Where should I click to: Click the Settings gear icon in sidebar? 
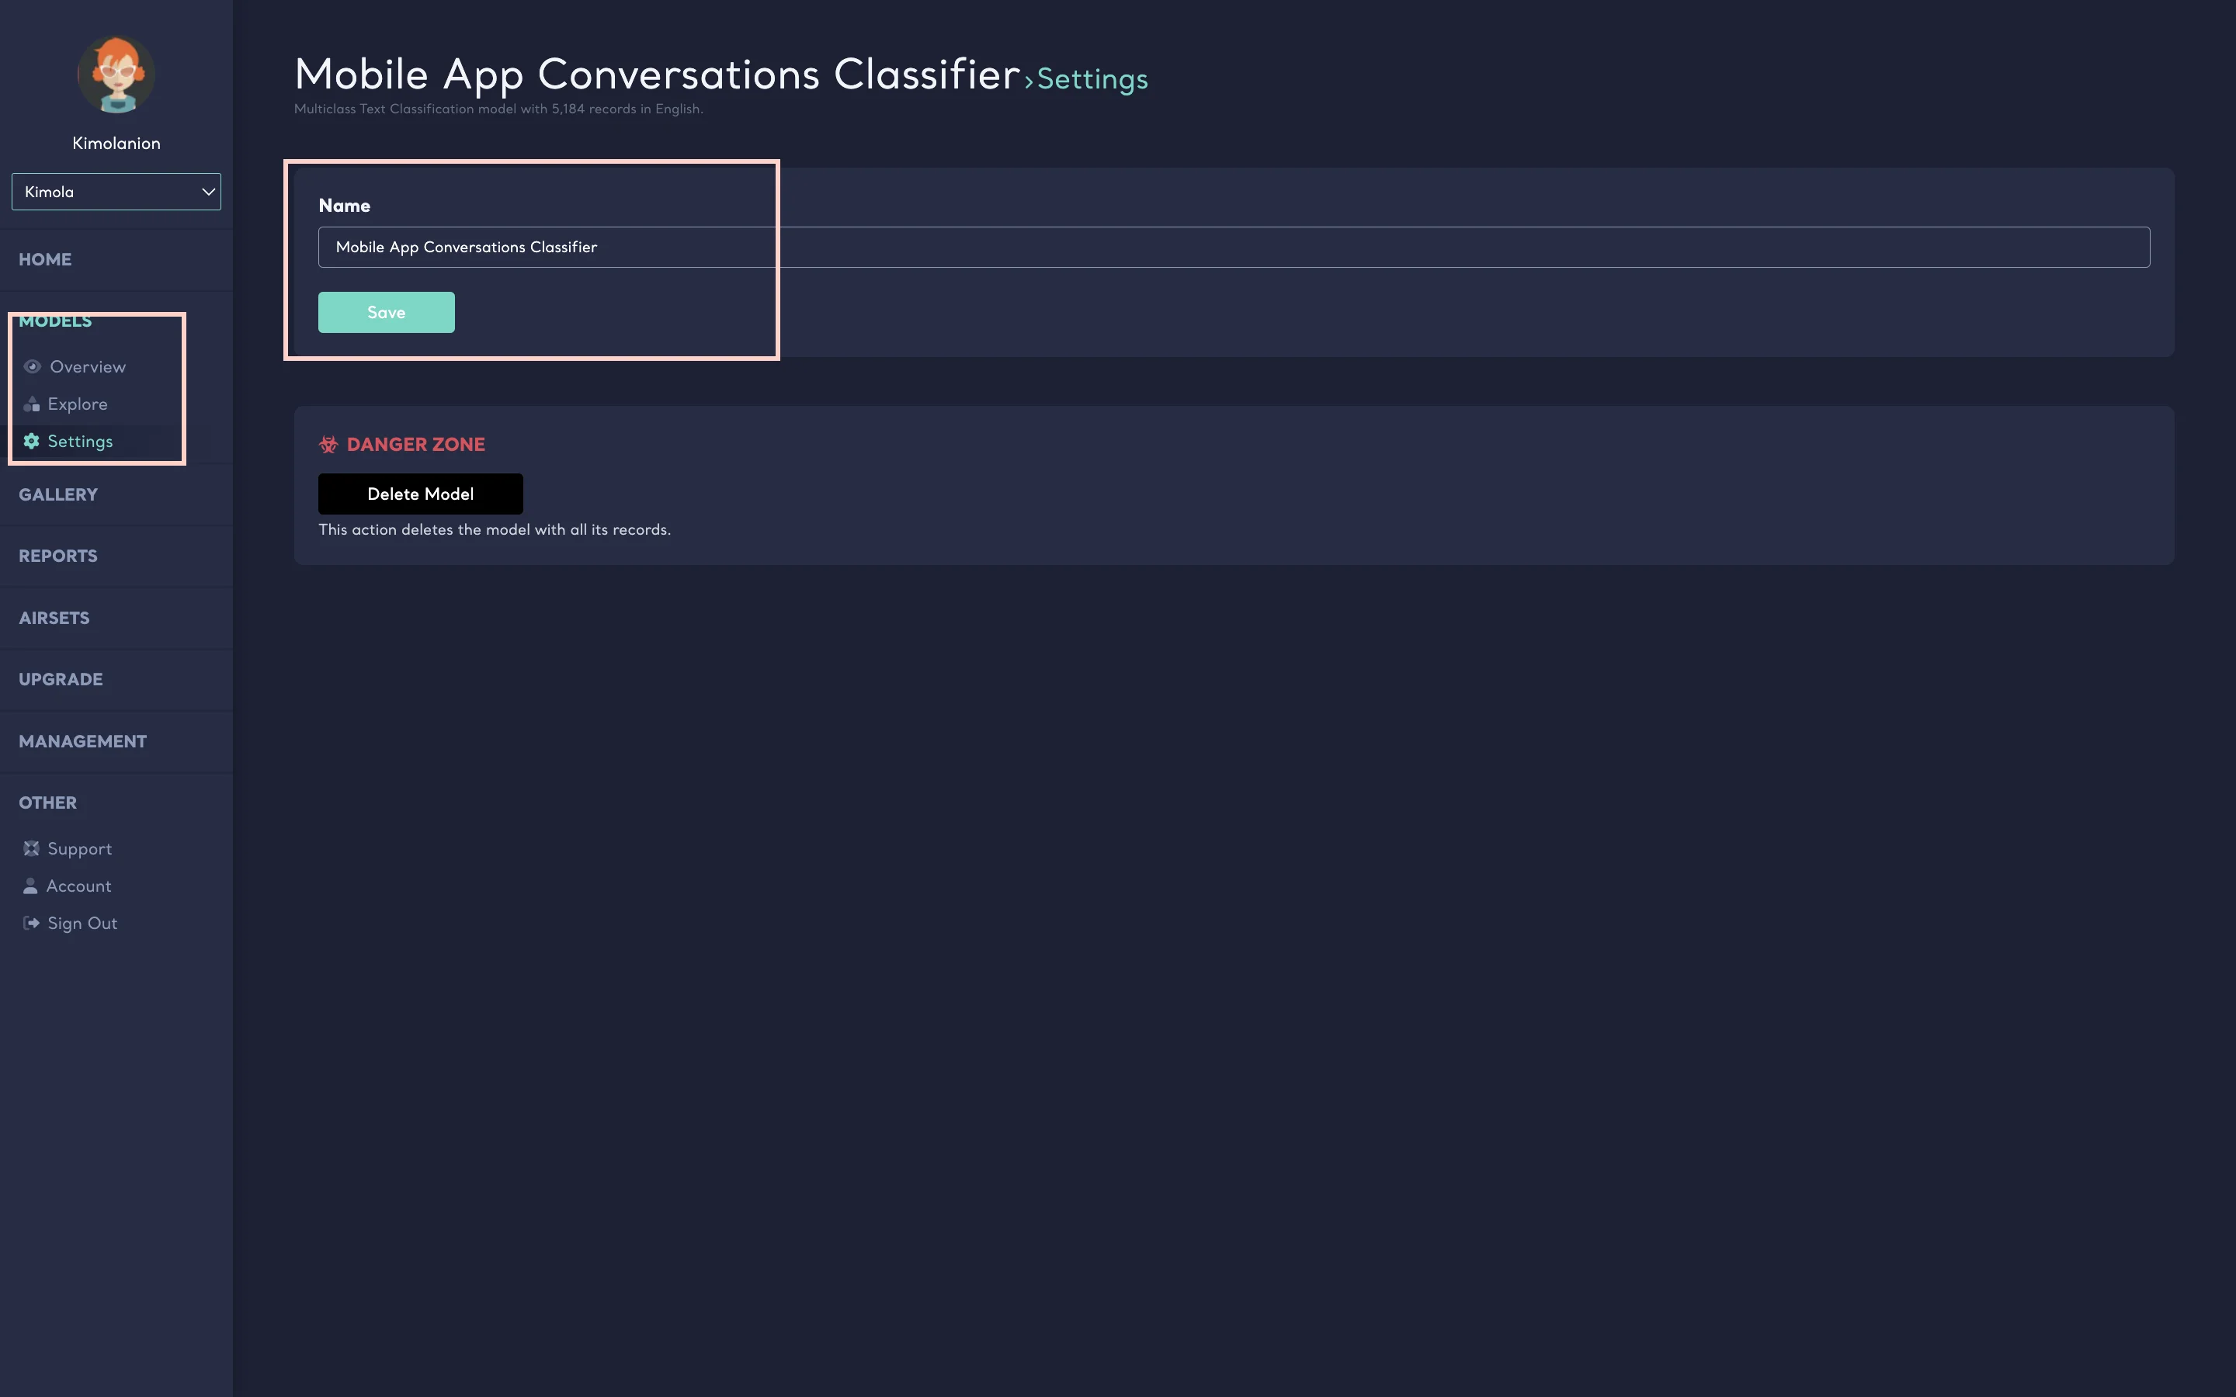point(31,441)
